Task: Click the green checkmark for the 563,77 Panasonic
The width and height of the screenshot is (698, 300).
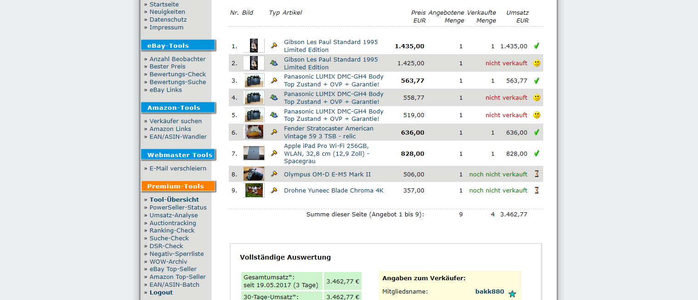Action: pos(536,80)
